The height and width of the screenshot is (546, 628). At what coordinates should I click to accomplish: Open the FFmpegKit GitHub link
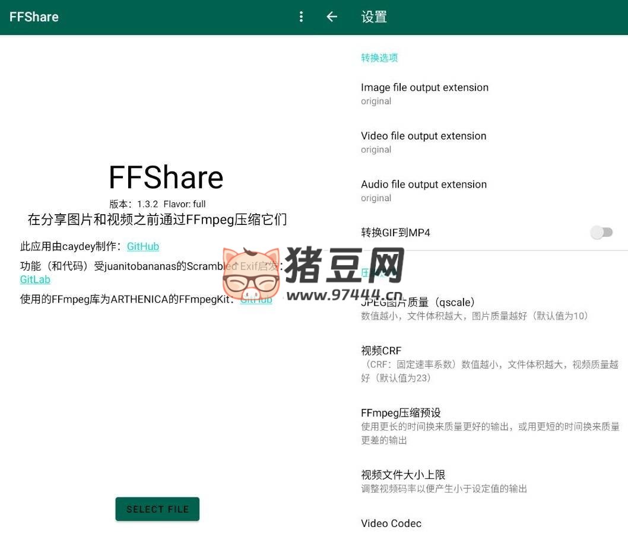(256, 300)
